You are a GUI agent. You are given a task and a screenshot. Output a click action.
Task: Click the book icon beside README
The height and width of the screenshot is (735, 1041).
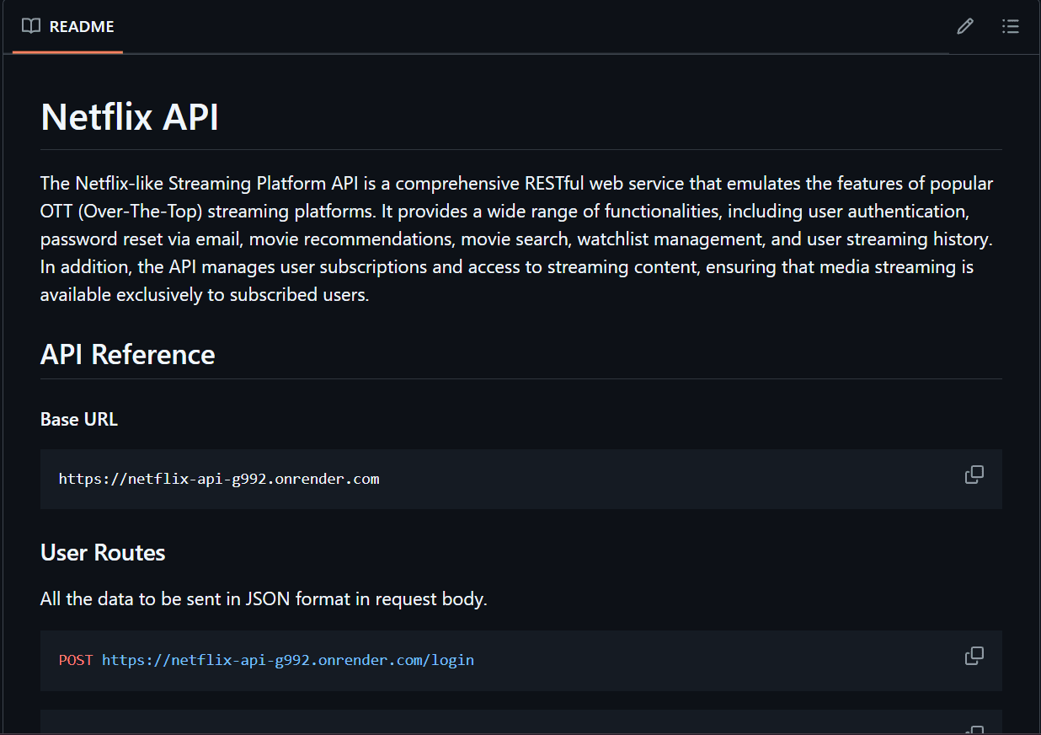click(31, 26)
